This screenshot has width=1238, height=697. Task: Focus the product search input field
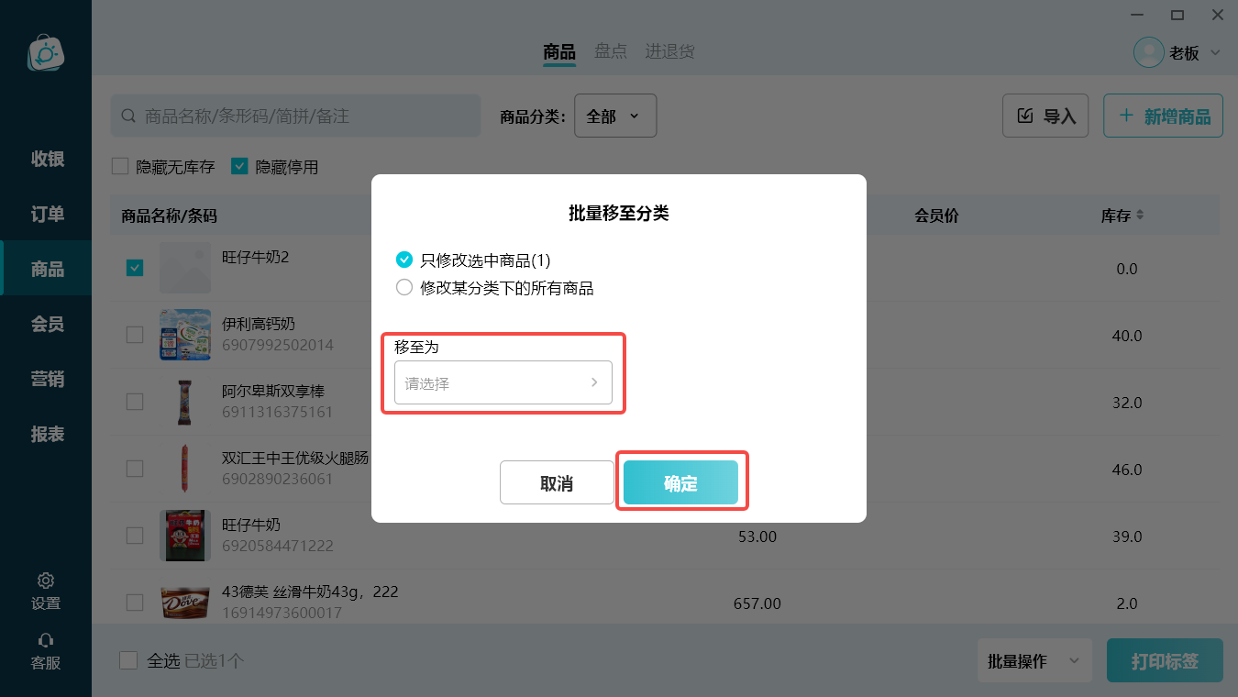click(x=295, y=116)
